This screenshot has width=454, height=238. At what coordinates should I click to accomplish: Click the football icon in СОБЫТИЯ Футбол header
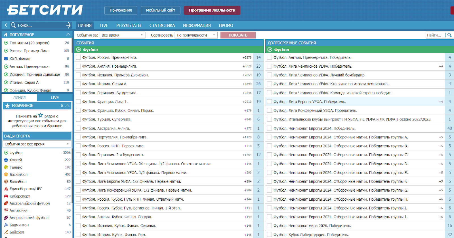tap(79, 50)
